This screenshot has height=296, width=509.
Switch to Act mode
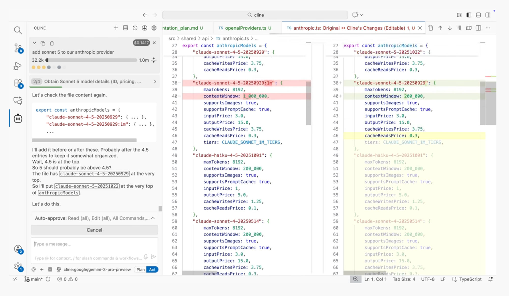[x=152, y=270]
